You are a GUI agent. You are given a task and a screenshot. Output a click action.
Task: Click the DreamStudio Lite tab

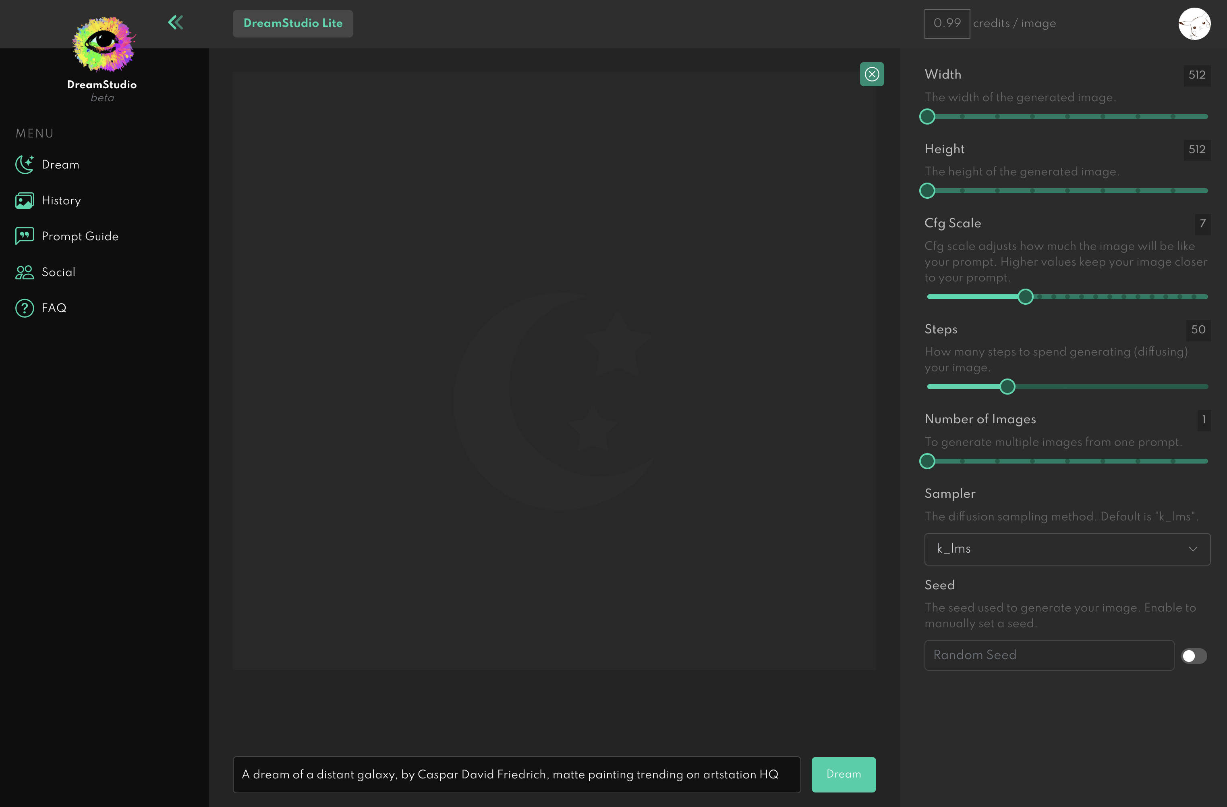(x=293, y=23)
